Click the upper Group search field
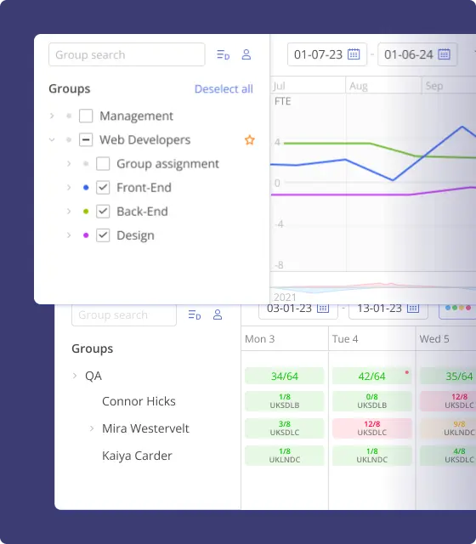 [127, 54]
